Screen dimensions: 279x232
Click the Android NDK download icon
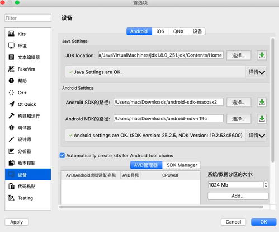pos(262,119)
